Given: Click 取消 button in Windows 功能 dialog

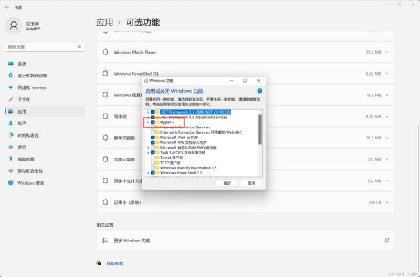Looking at the screenshot, I should pyautogui.click(x=251, y=183).
